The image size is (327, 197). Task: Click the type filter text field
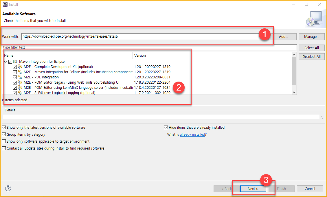[149, 47]
